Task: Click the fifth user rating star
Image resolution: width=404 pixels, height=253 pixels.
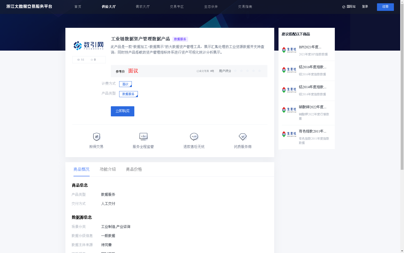Action: [260, 71]
